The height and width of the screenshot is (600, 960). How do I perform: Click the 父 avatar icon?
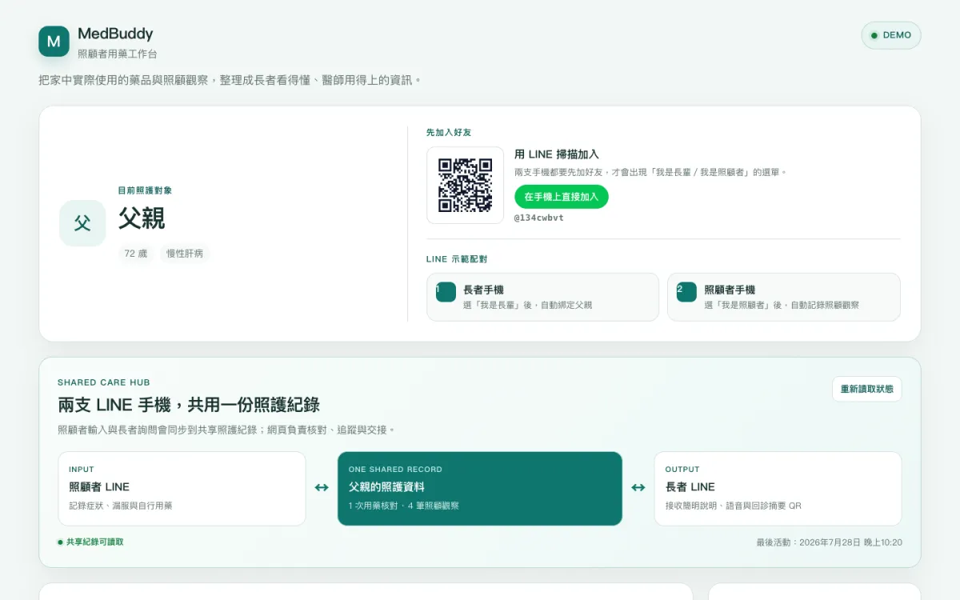82,223
